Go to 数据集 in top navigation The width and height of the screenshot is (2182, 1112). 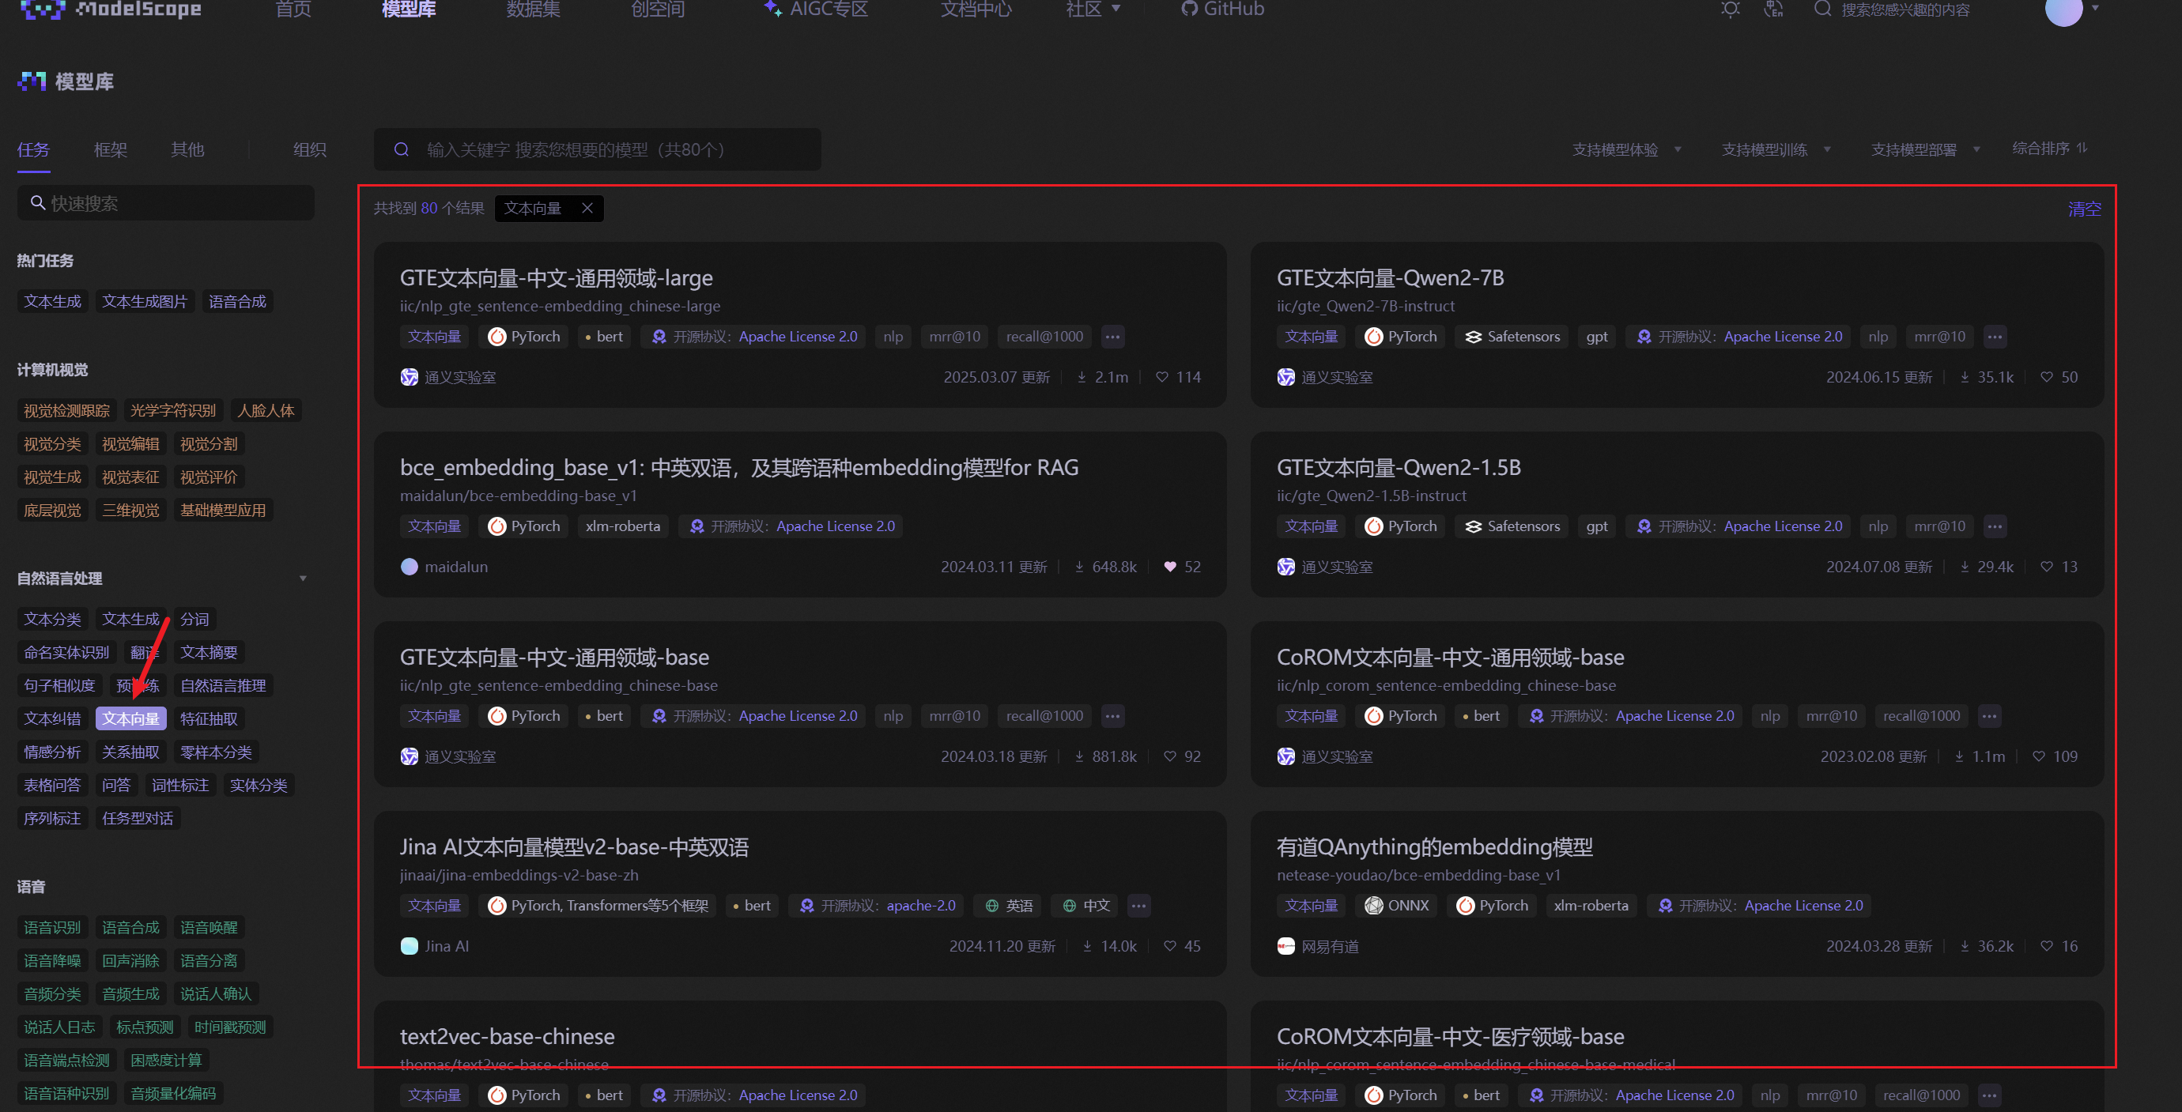[x=533, y=9]
